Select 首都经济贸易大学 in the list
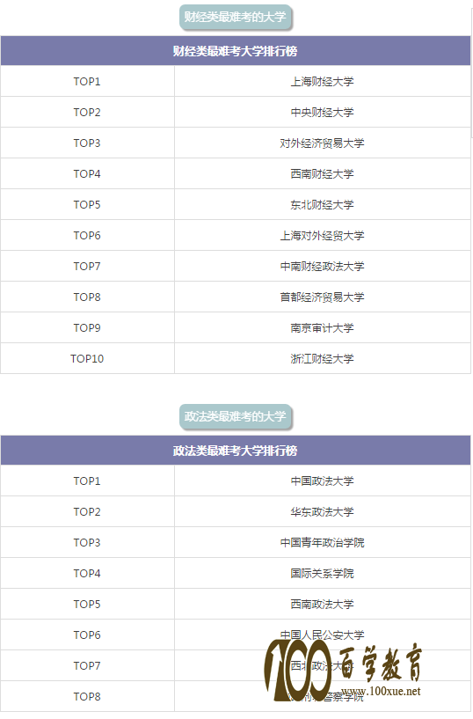Image resolution: width=473 pixels, height=719 pixels. 323,297
